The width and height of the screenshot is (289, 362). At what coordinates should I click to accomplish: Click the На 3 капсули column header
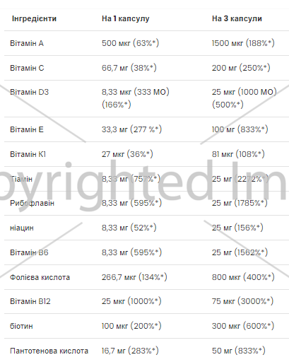(237, 18)
